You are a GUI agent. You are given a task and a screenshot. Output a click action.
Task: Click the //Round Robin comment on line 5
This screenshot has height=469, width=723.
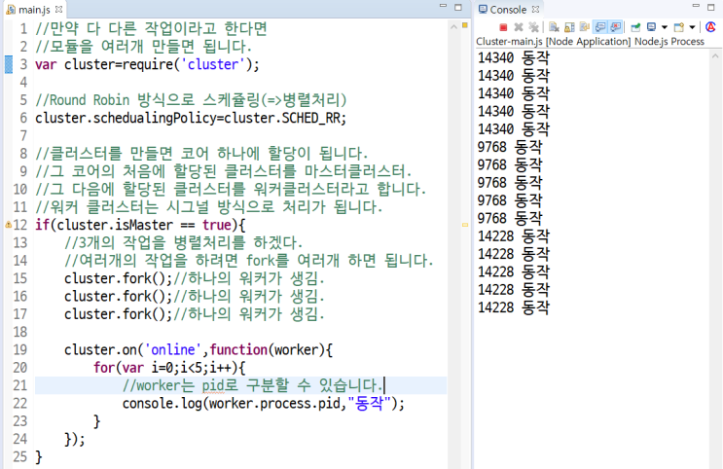[191, 100]
